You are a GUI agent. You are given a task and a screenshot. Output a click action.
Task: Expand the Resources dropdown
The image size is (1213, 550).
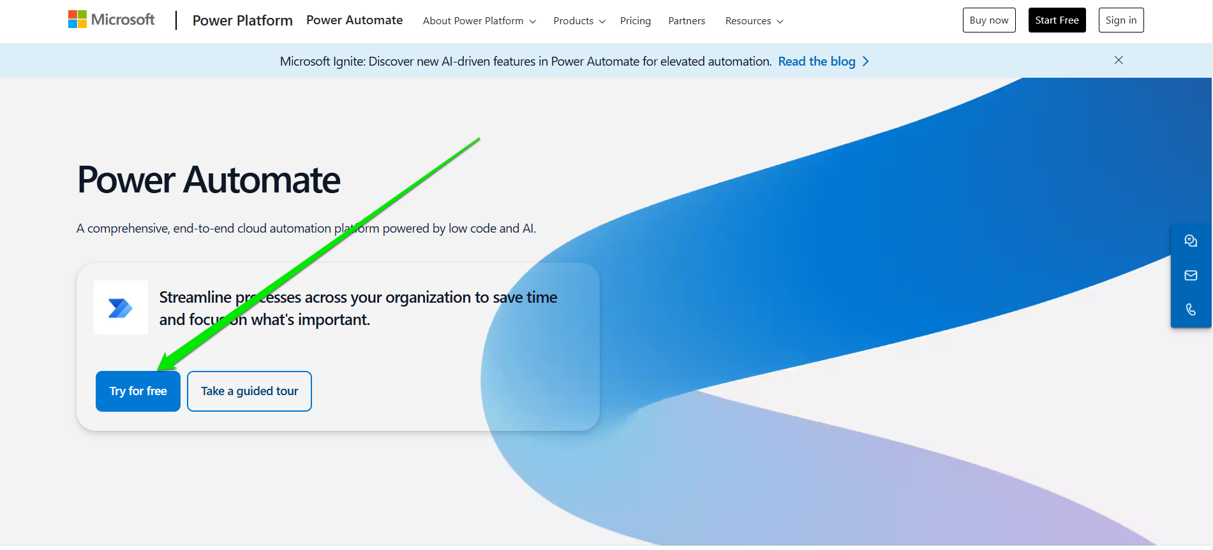coord(754,21)
